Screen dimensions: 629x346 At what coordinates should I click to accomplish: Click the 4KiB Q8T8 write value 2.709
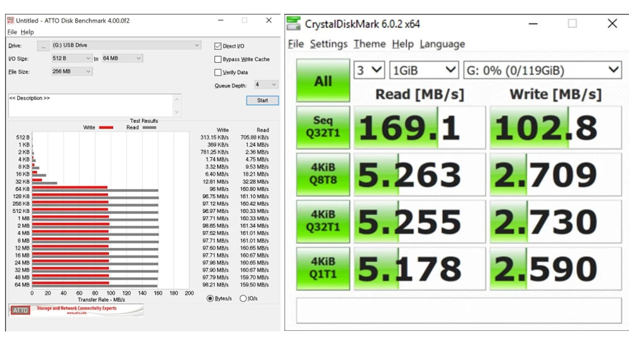555,174
